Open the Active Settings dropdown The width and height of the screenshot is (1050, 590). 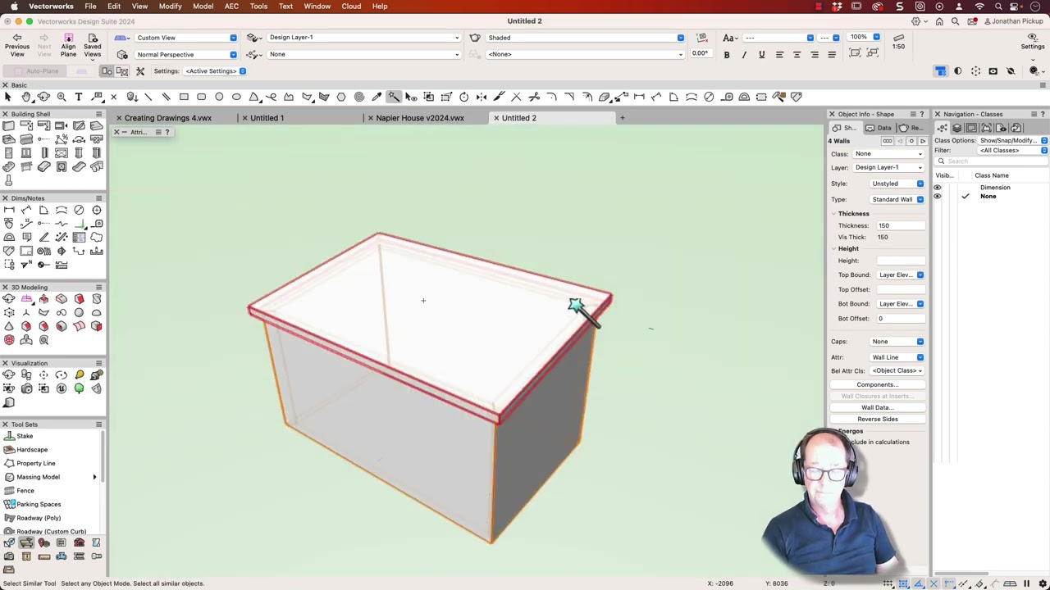pyautogui.click(x=215, y=71)
